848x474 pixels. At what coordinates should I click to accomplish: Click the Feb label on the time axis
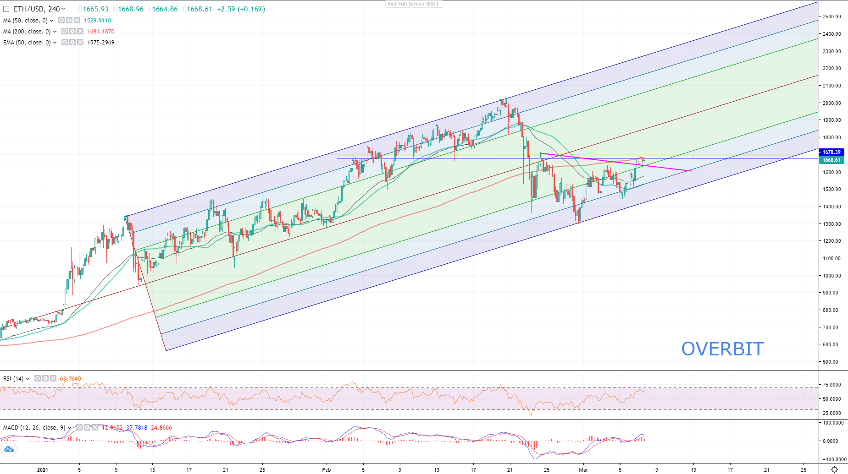coord(327,469)
